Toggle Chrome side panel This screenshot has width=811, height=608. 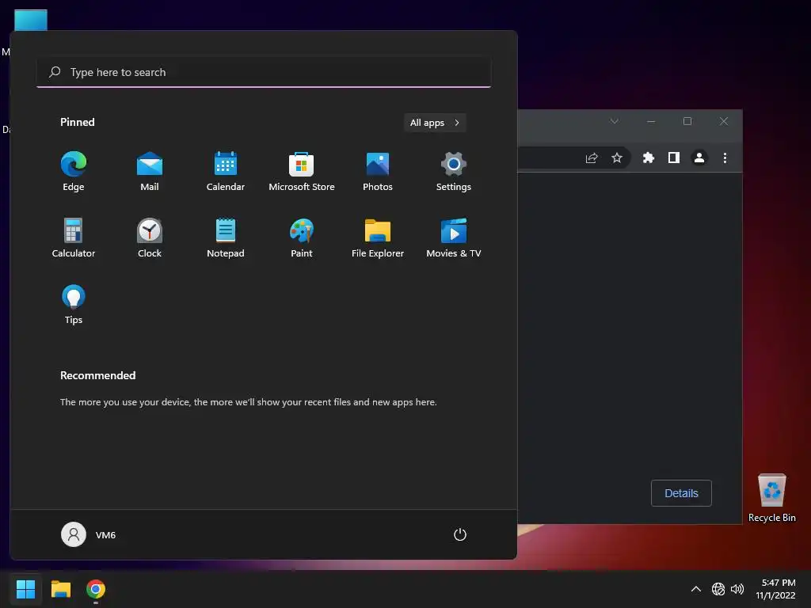[x=673, y=158]
